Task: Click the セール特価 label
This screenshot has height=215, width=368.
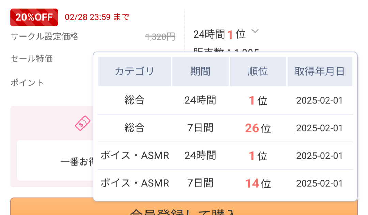Action: [x=32, y=58]
